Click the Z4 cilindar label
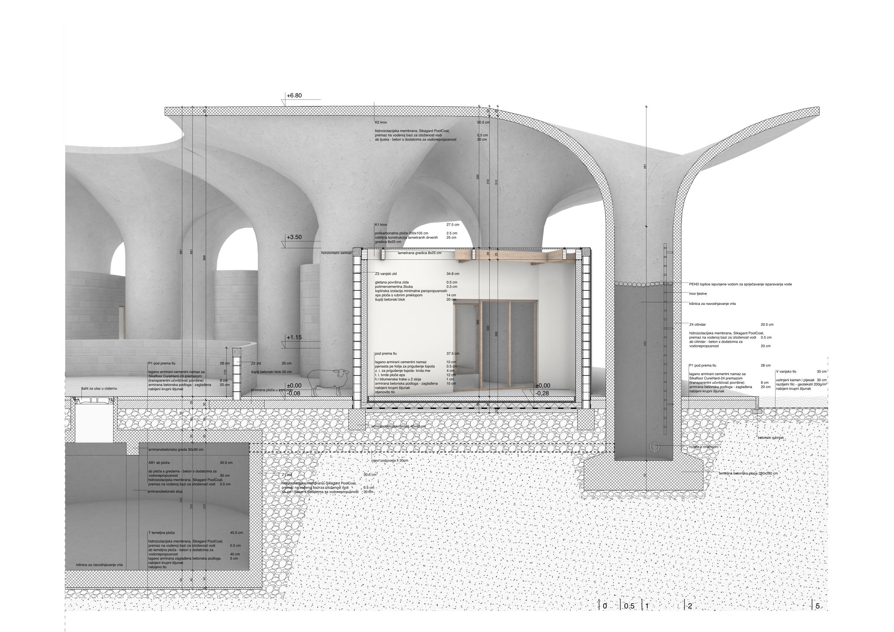Image resolution: width=894 pixels, height=632 pixels. tap(697, 324)
